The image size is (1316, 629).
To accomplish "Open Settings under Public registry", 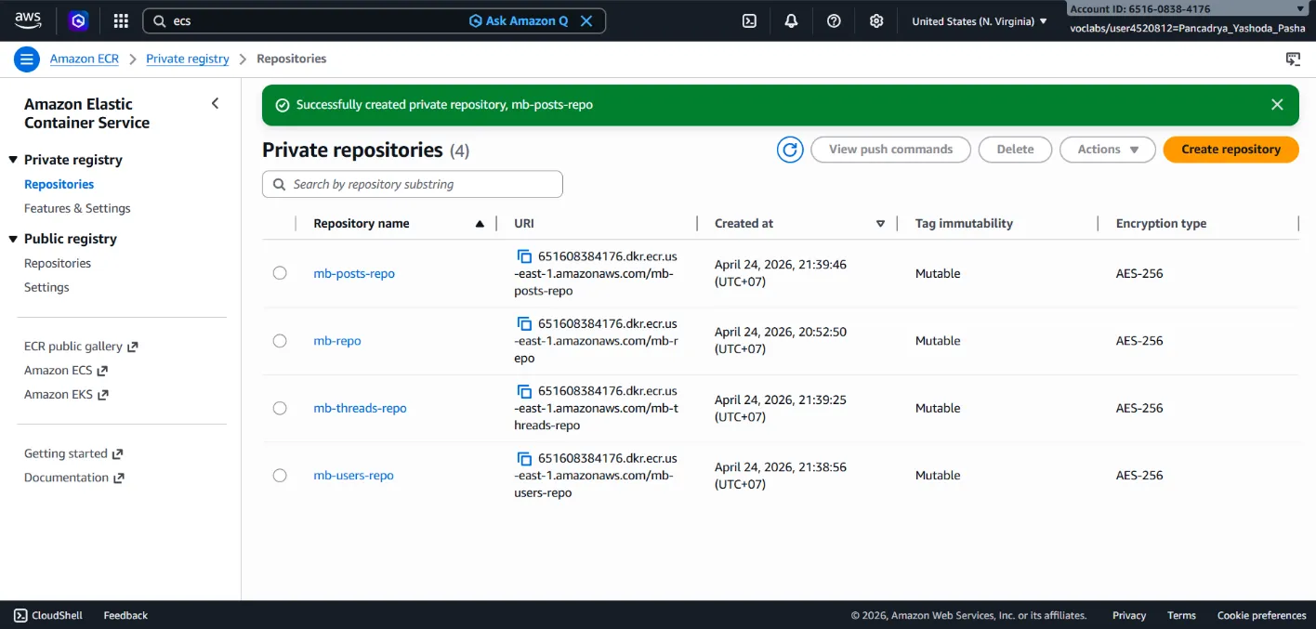I will click(46, 287).
